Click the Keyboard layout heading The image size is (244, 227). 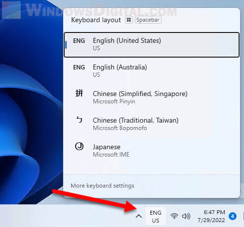pos(96,20)
